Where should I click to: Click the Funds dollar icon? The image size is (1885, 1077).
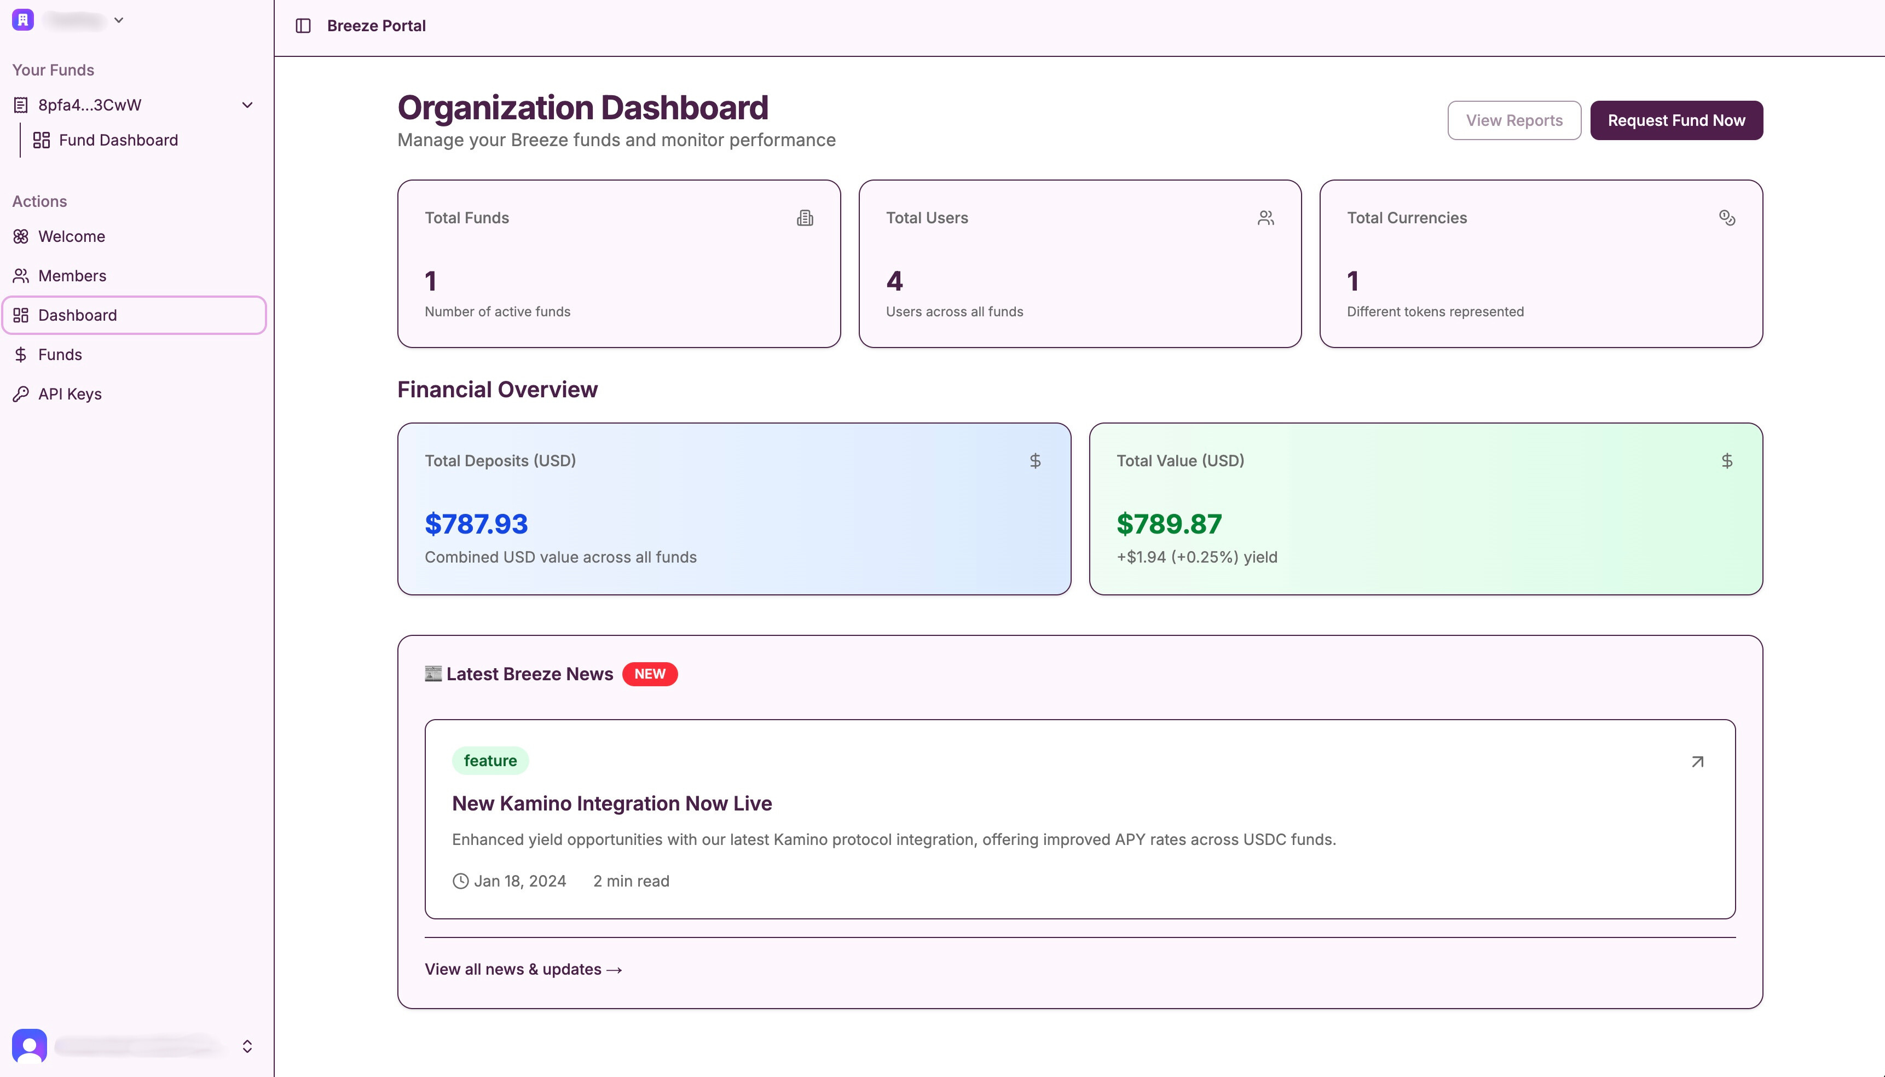[21, 354]
